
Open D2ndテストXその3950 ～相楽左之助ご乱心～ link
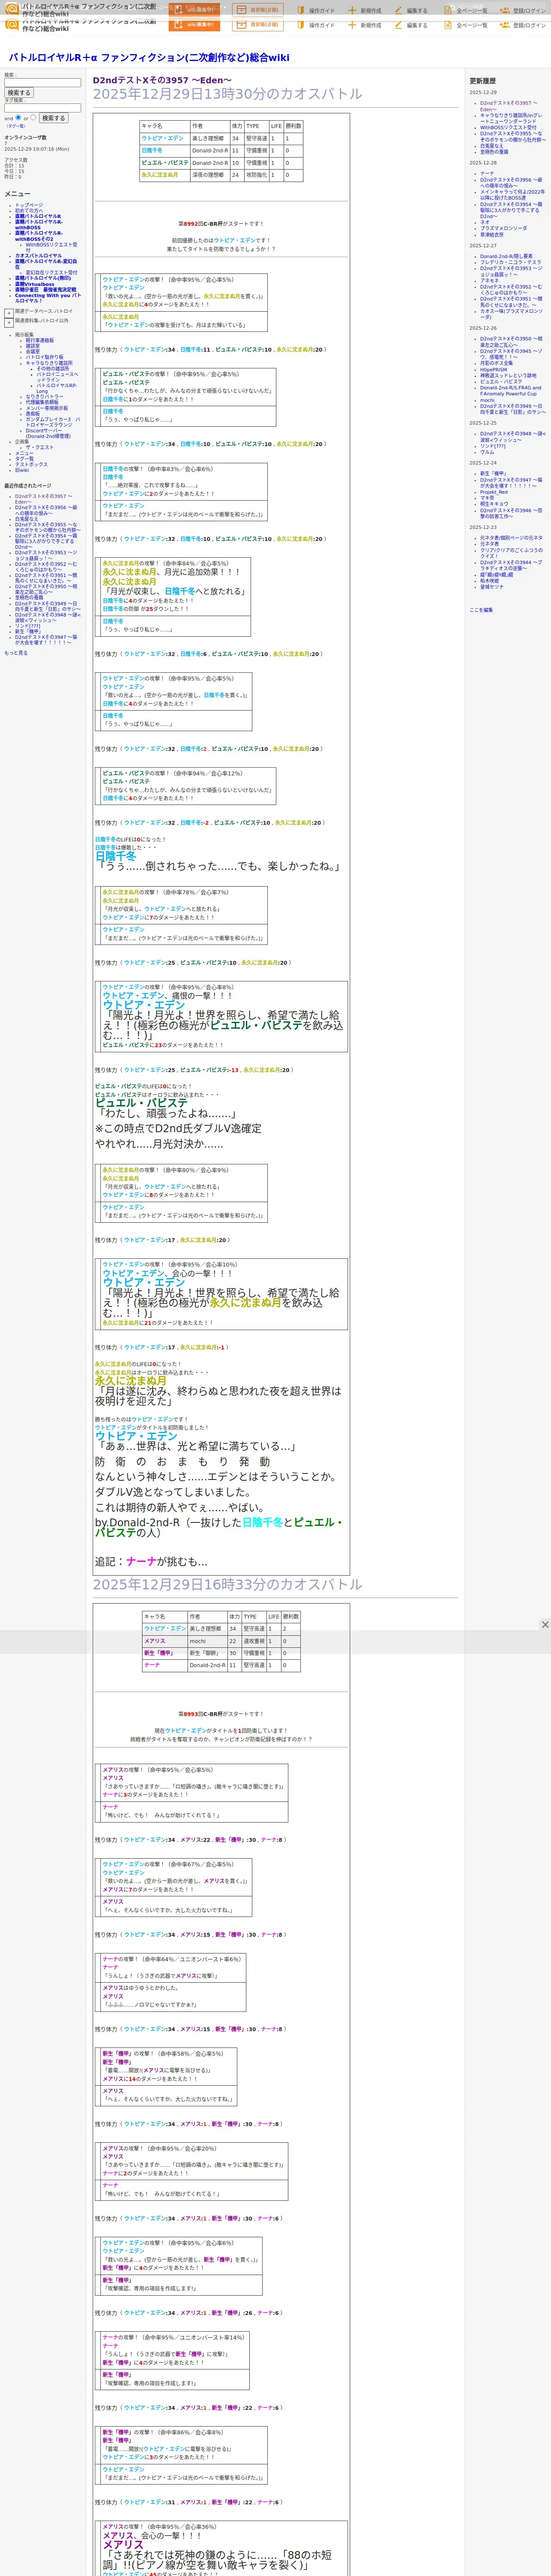(x=511, y=342)
